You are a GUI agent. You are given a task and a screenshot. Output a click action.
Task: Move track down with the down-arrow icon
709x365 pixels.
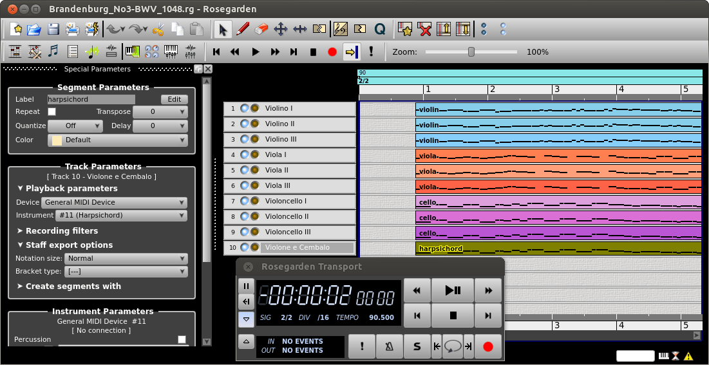pos(463,30)
